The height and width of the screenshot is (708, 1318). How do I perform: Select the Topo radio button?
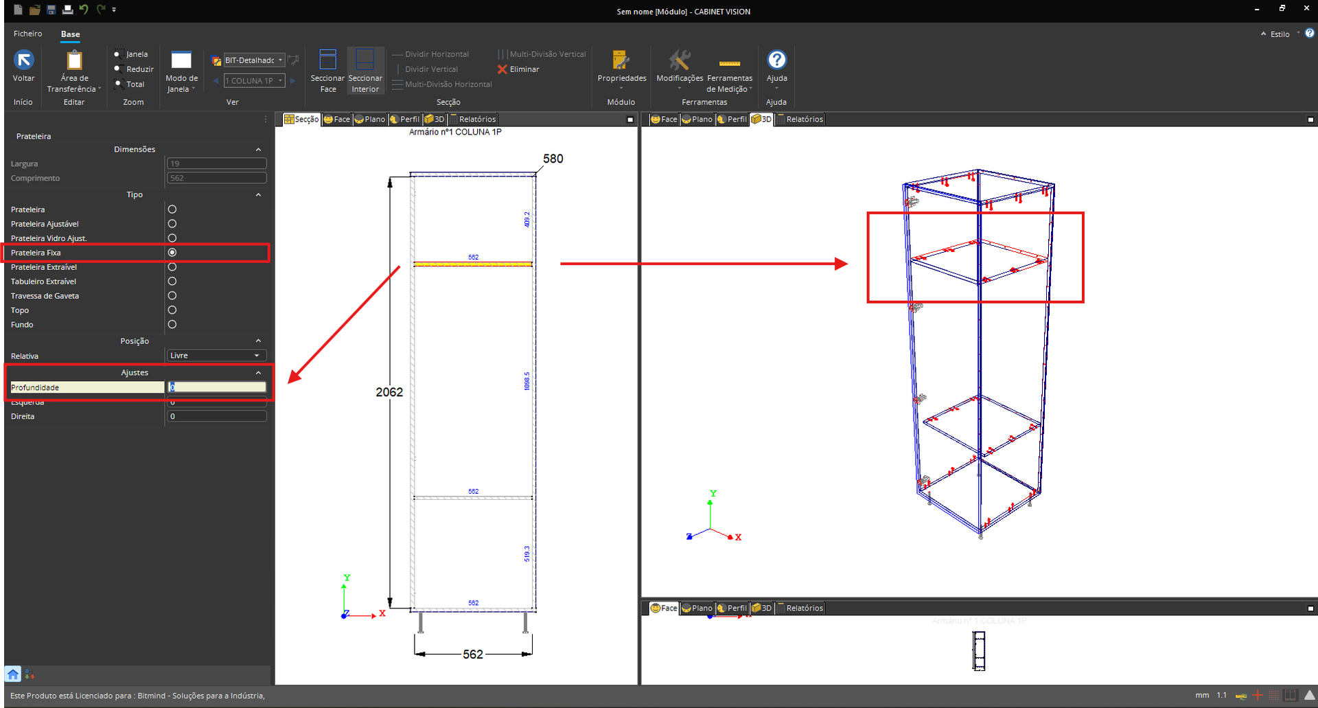[172, 310]
